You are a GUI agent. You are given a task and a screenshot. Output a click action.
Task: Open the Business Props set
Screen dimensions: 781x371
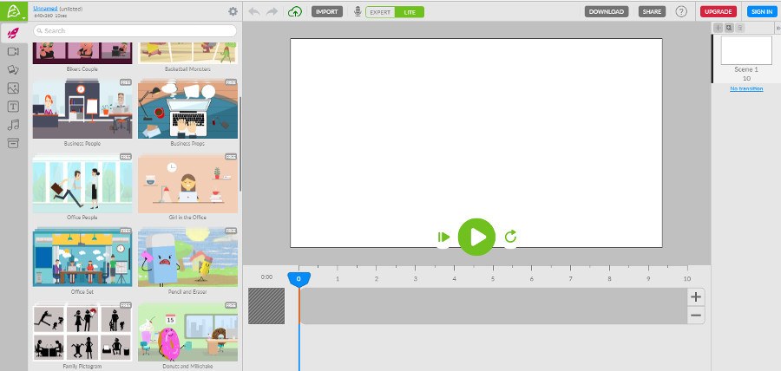click(187, 109)
